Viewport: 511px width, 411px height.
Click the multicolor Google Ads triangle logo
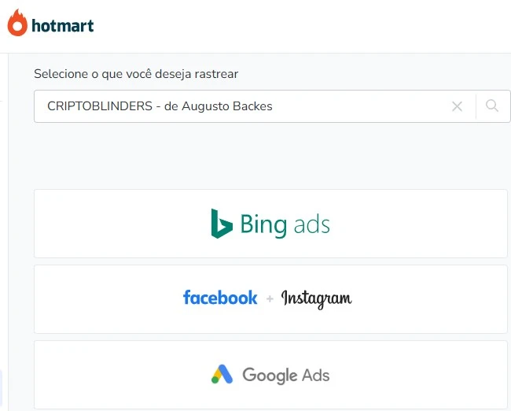click(x=222, y=375)
